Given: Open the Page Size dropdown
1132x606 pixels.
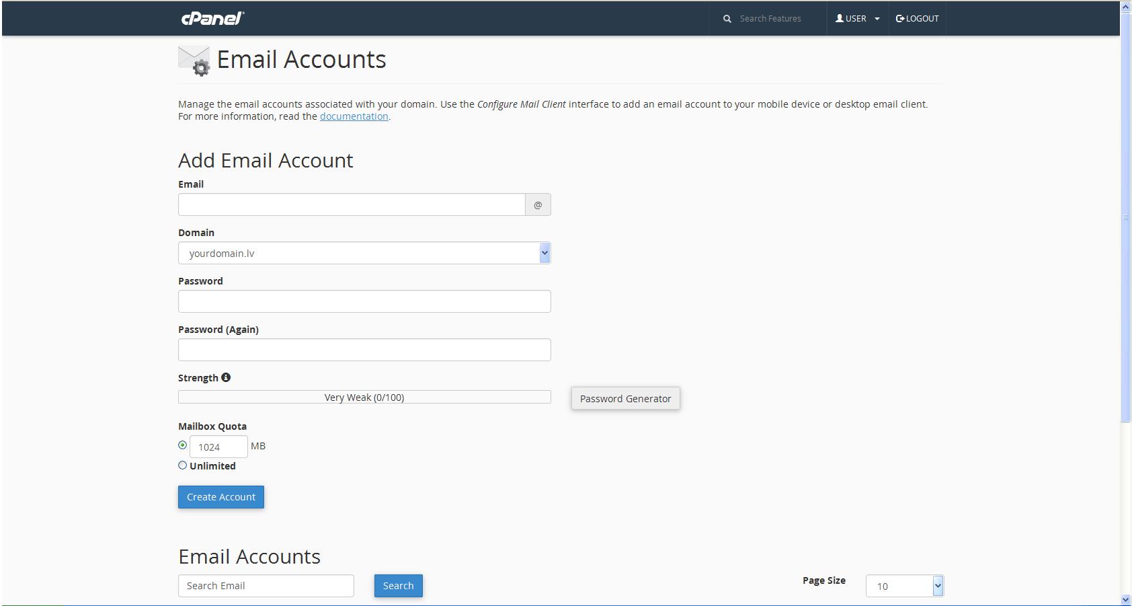Looking at the screenshot, I should pos(905,586).
